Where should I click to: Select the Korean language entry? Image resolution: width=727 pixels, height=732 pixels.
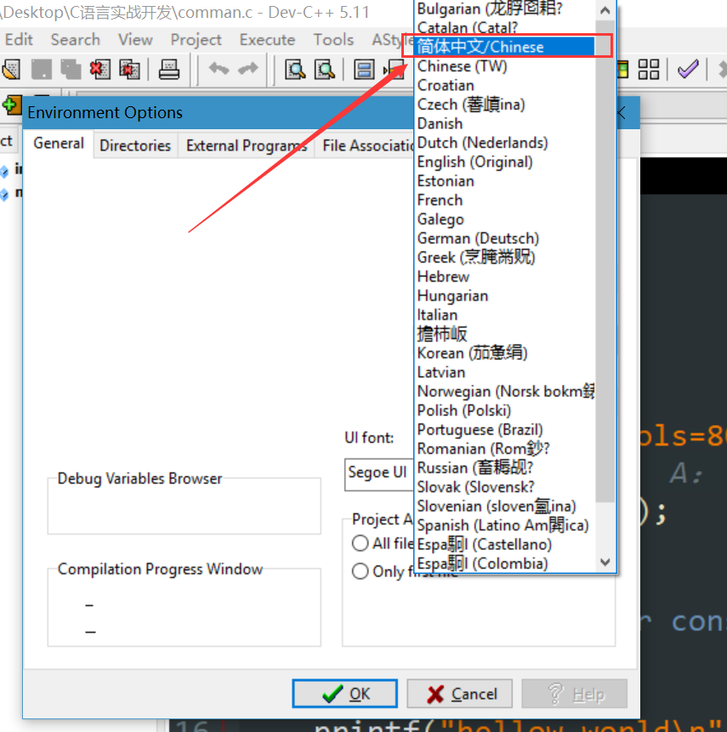click(505, 353)
